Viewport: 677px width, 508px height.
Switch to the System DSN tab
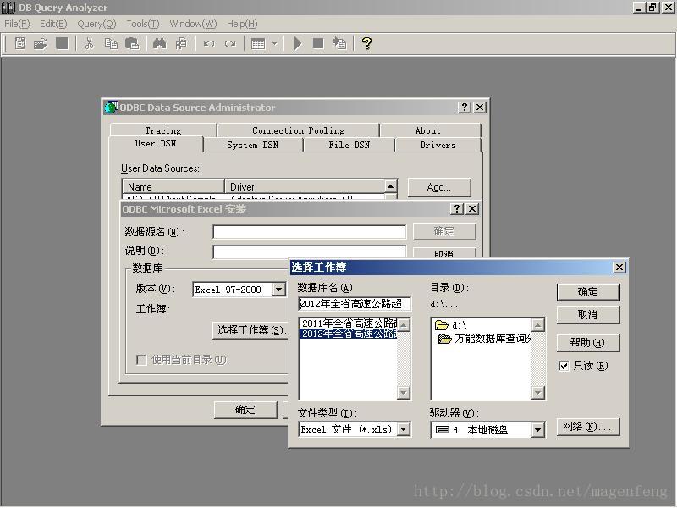pos(253,145)
